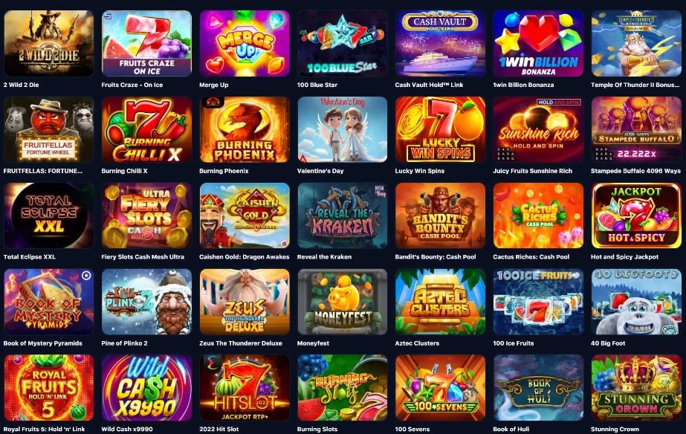The height and width of the screenshot is (434, 686).
Task: Open 1win Billion Bonanza game
Action: tap(538, 43)
